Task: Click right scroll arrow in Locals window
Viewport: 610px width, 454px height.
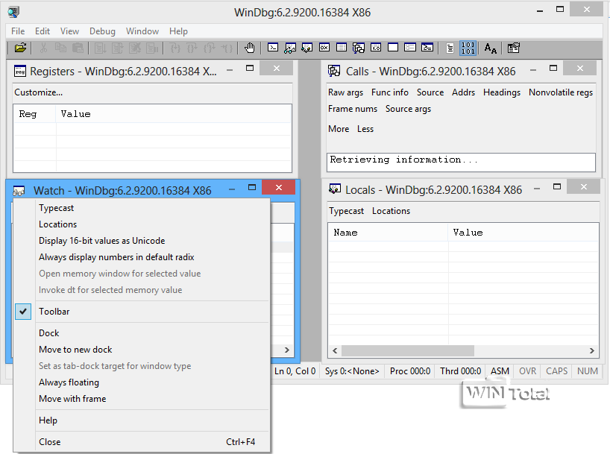Action: (591, 350)
